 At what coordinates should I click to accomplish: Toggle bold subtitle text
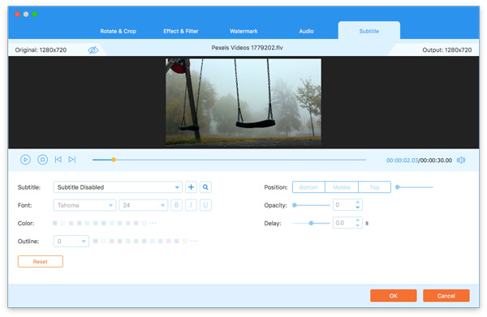pos(176,205)
